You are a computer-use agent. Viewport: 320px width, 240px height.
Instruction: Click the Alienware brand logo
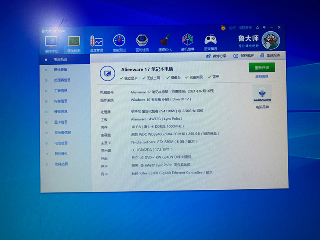tap(262, 94)
